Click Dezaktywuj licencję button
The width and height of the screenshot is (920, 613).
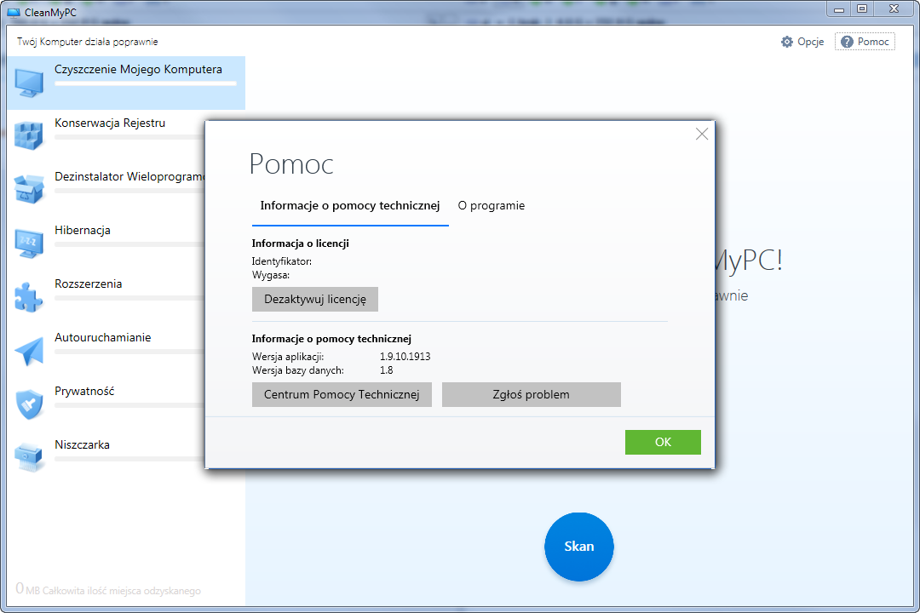click(315, 299)
